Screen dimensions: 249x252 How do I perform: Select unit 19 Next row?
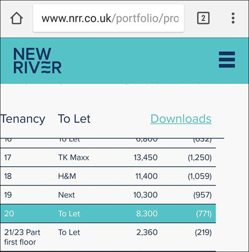tap(108, 195)
